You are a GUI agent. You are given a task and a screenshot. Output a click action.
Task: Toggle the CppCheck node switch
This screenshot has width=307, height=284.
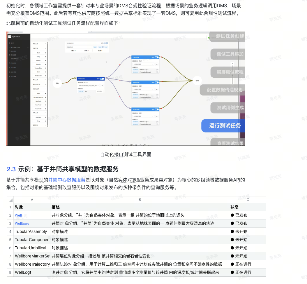157,58
